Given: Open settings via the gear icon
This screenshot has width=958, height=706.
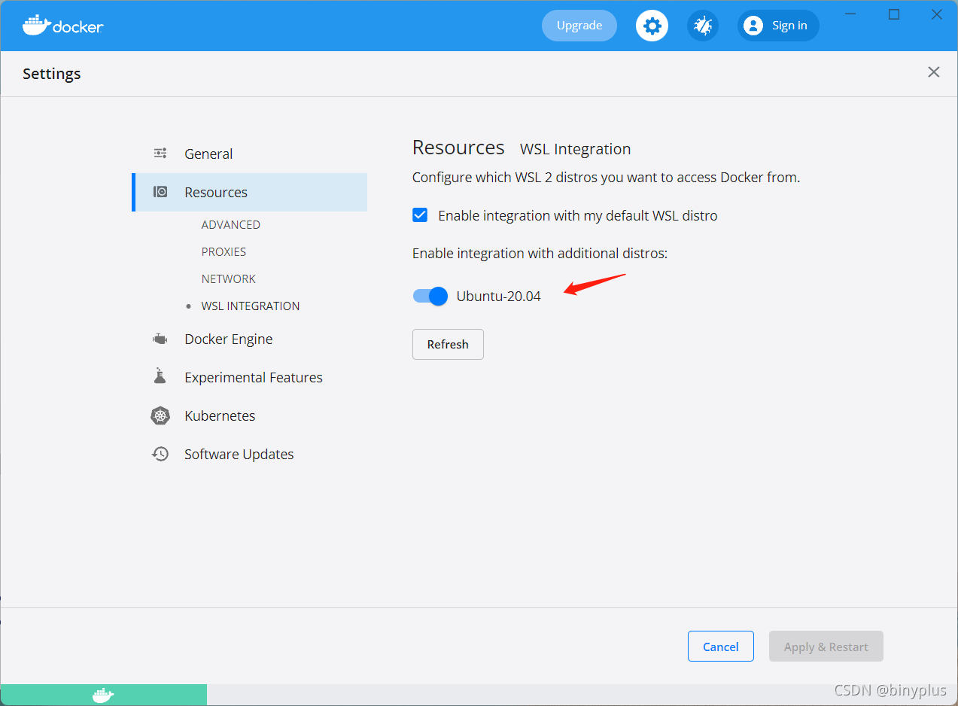Looking at the screenshot, I should point(652,26).
